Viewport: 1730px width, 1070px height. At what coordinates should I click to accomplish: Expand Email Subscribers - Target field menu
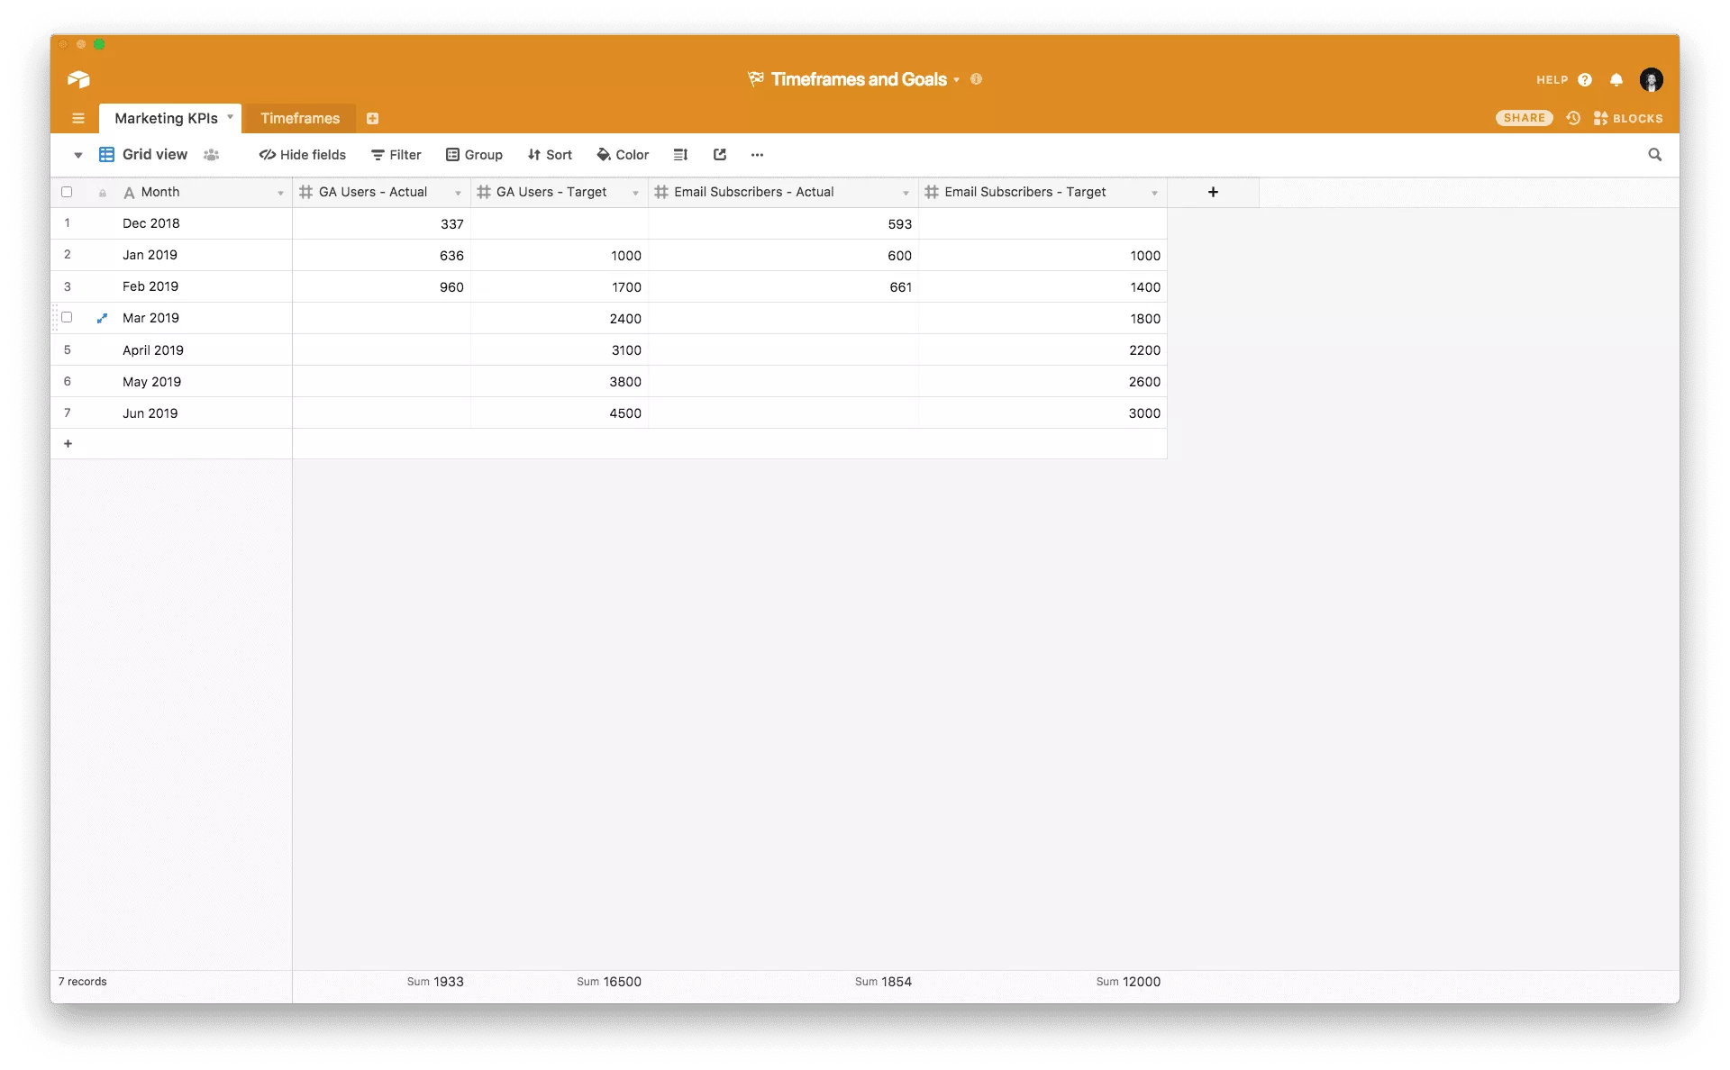[x=1154, y=193]
